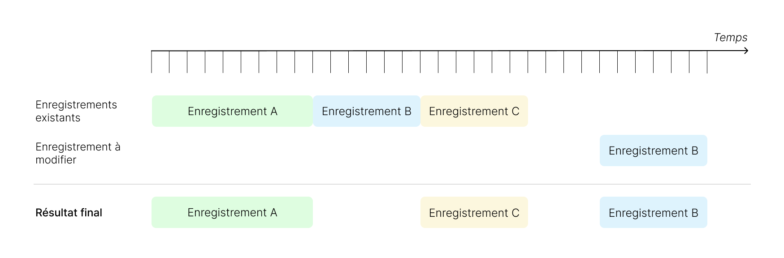Select green Enregistrement A in existing records row
The width and height of the screenshot is (784, 258).
point(232,111)
